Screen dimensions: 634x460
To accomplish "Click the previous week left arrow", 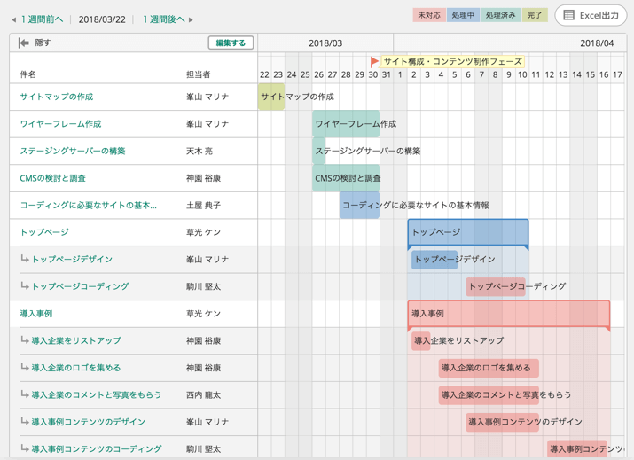I will [x=13, y=19].
